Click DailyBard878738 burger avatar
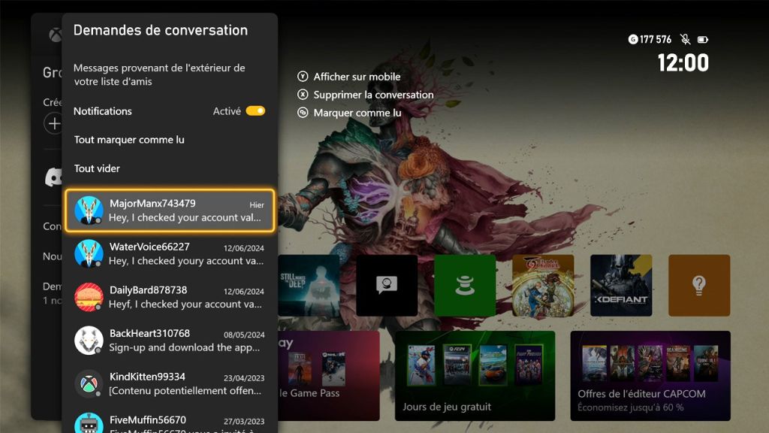This screenshot has height=433, width=769. click(x=89, y=296)
